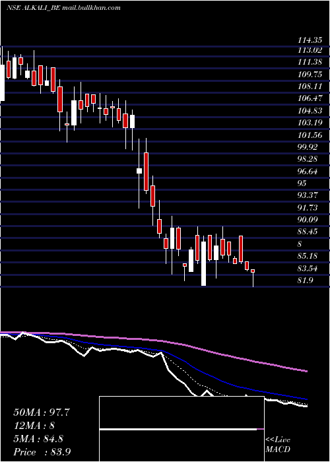The image size is (330, 462).
Task: Click the Price : 83.9 readout
Action: (42, 451)
